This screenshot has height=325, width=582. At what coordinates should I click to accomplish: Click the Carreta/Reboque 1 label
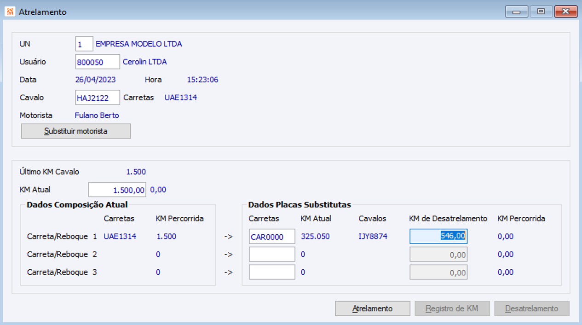click(x=62, y=237)
